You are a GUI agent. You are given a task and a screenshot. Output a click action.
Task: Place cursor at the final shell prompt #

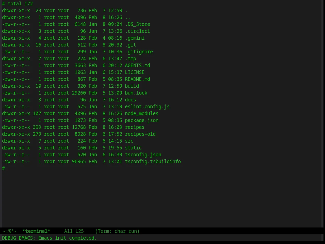click(4, 168)
